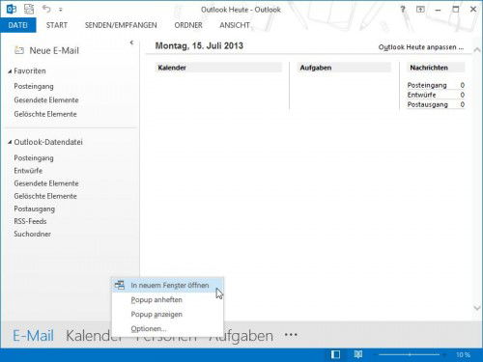Open Posteingang under Outlook-Datendatei

pyautogui.click(x=34, y=158)
